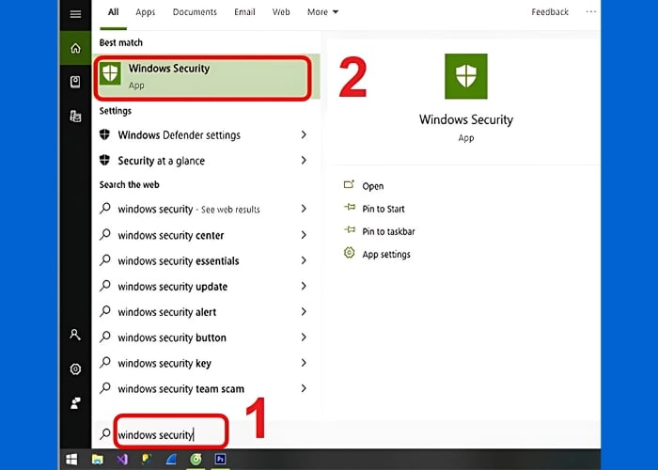Open the hamburger menu in search sidebar
Screen dimensions: 658x470
click(75, 14)
